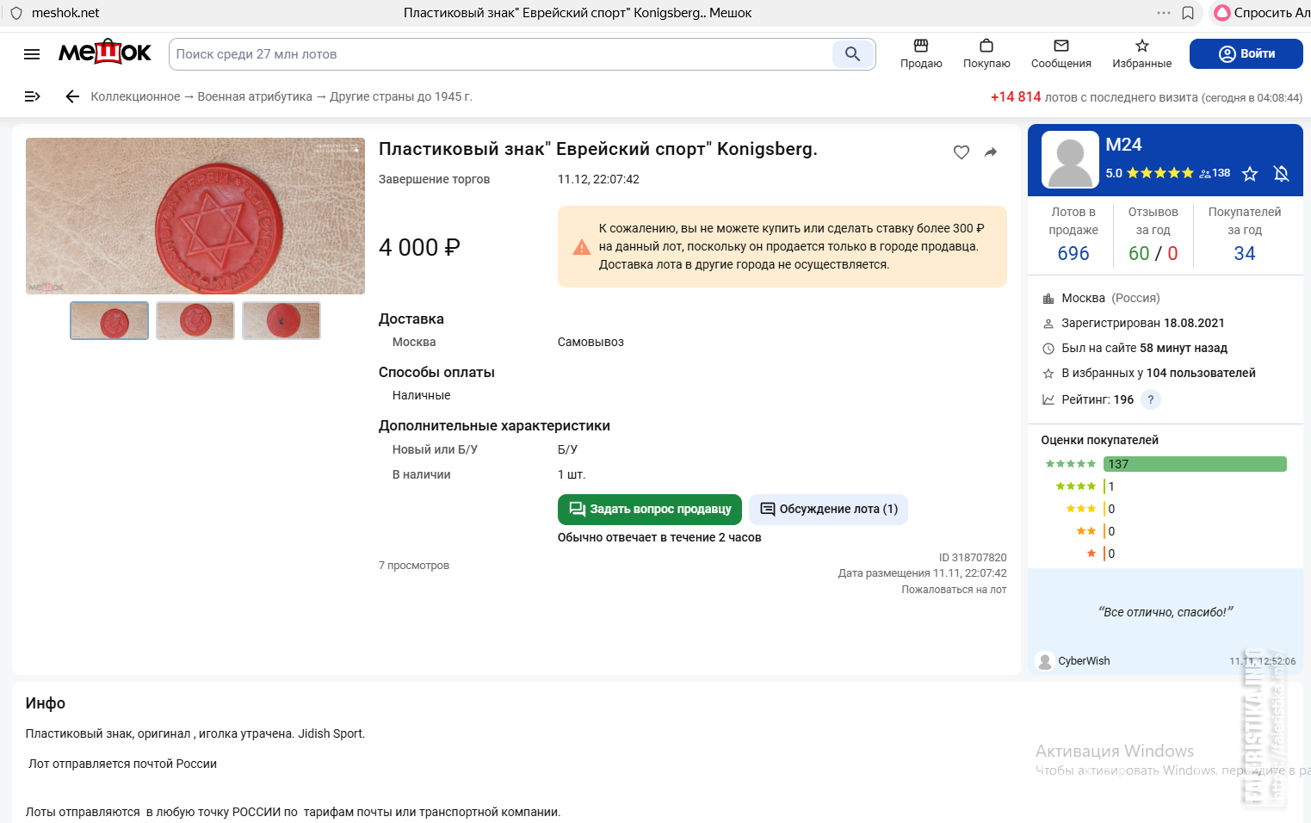The width and height of the screenshot is (1311, 823).
Task: Open the hamburger main menu
Action: [32, 54]
